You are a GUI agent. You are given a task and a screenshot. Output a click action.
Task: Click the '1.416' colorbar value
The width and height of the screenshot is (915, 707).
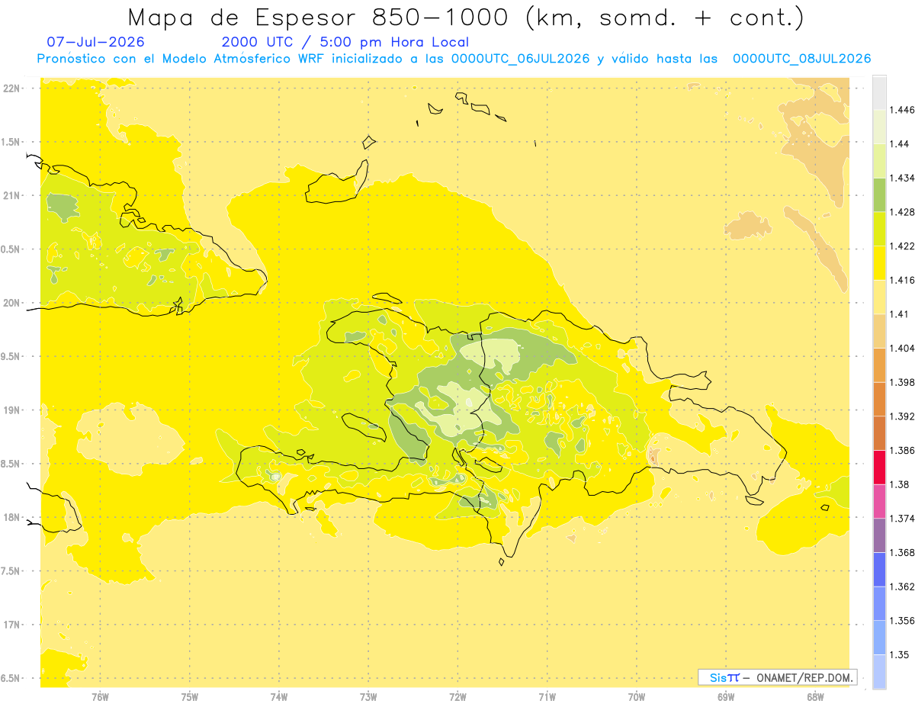coord(901,280)
